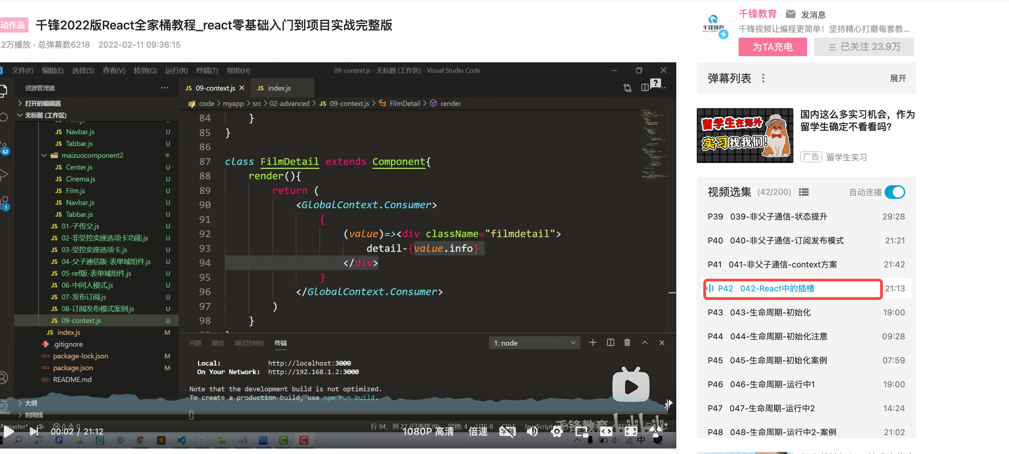Click the 已关注 23.9万 button
This screenshot has width=1009, height=454.
(x=864, y=47)
